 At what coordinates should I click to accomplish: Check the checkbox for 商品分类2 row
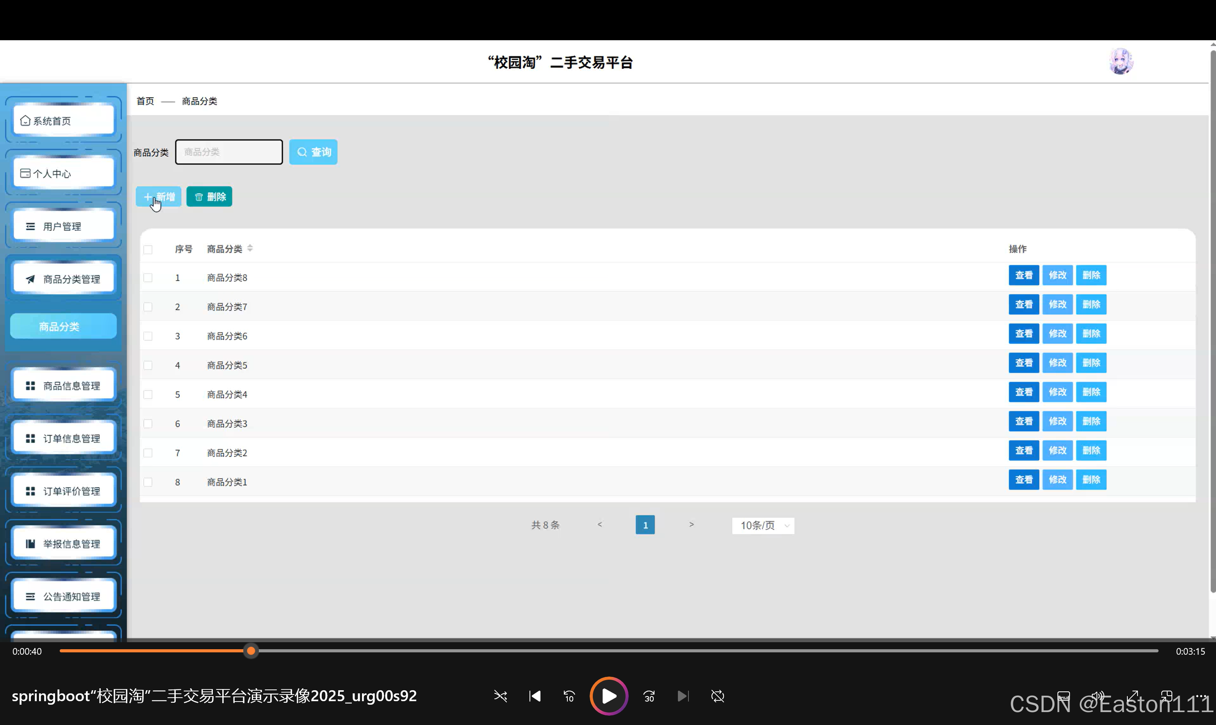click(148, 452)
